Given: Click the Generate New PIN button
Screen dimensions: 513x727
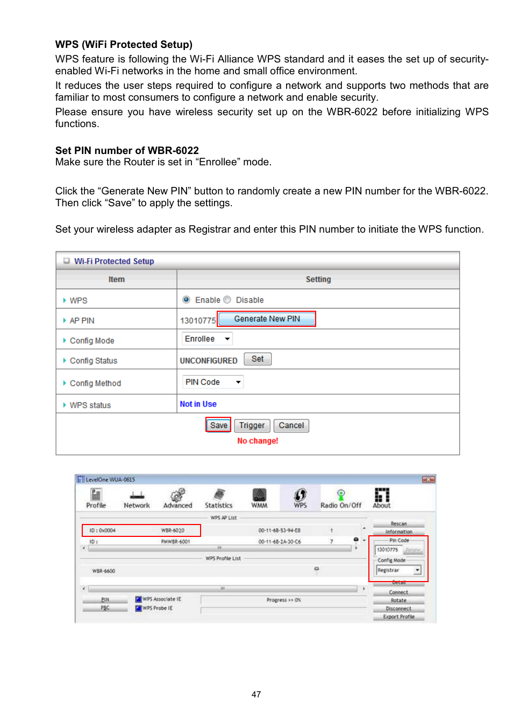Looking at the screenshot, I should coord(267,319).
